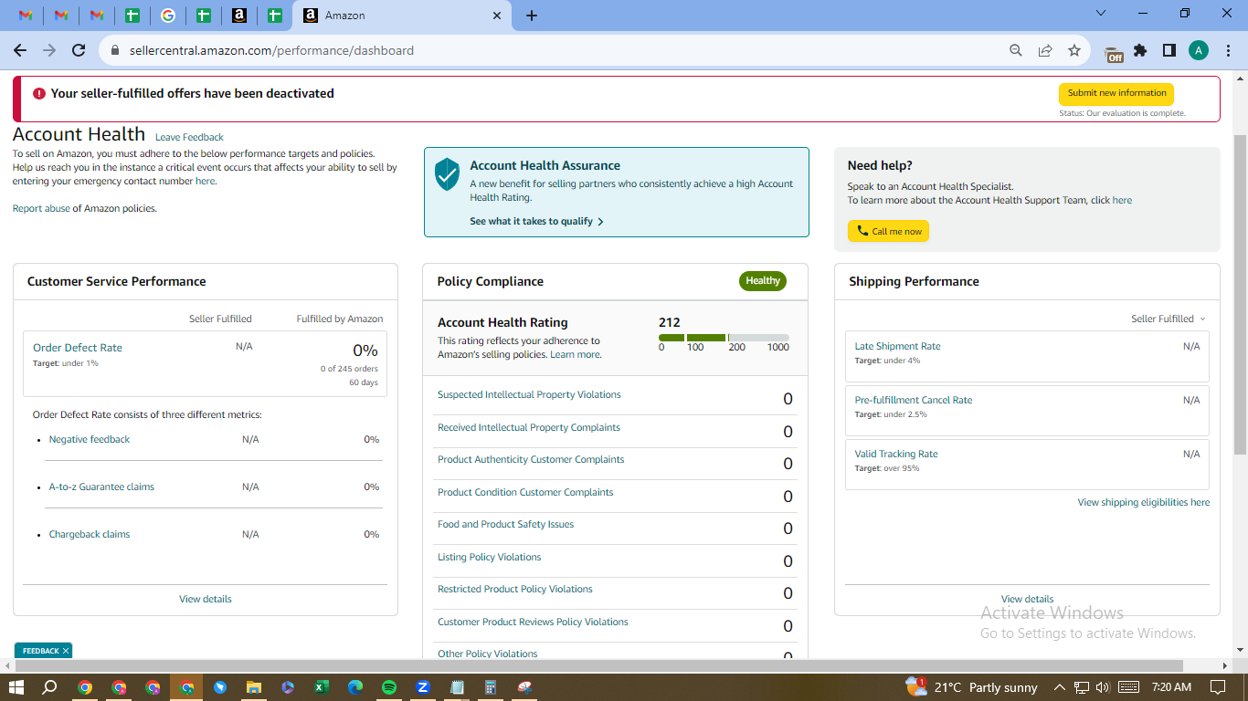1248x701 pixels.
Task: Open Learn more under Account Health Rating
Action: (x=575, y=354)
